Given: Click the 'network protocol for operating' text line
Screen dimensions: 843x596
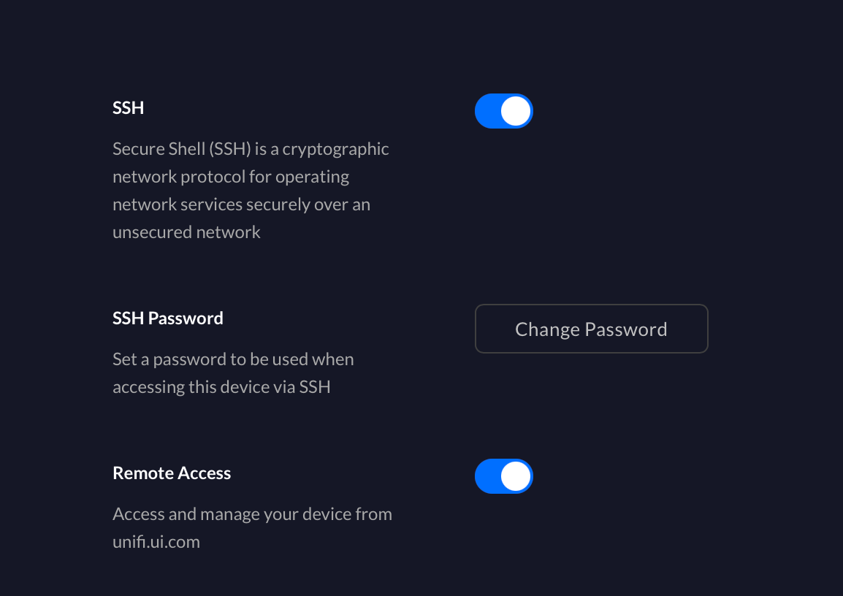Looking at the screenshot, I should (x=231, y=177).
